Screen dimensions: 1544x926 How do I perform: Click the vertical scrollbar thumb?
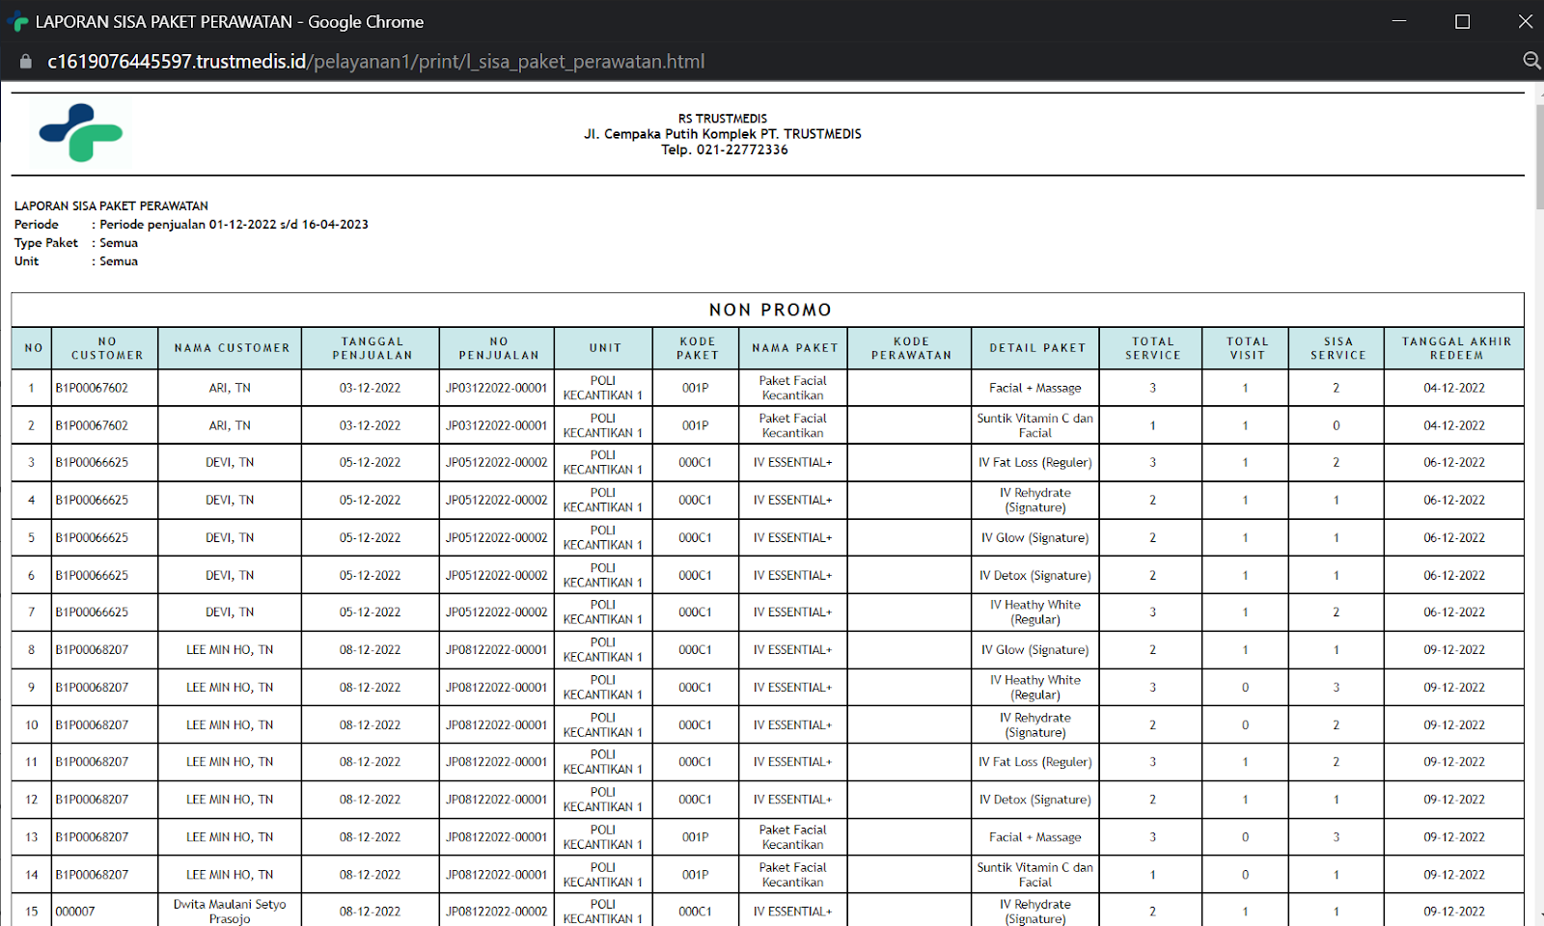click(x=1539, y=156)
